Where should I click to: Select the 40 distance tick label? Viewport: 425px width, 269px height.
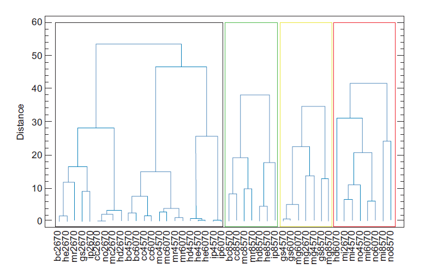36,88
